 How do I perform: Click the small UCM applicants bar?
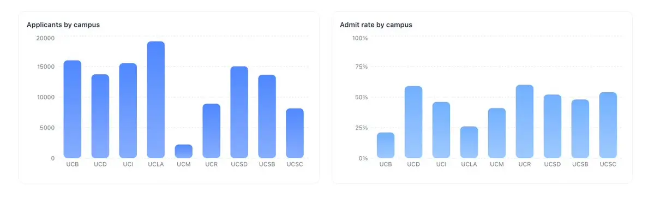pos(183,151)
